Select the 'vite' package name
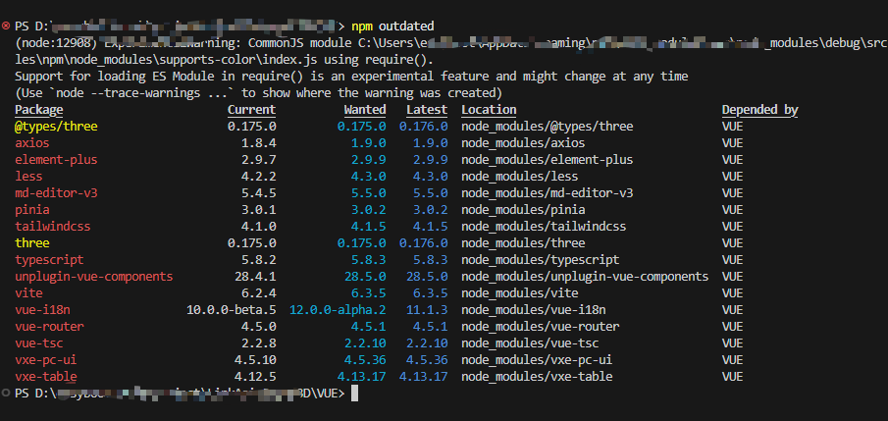The width and height of the screenshot is (888, 421). [x=28, y=293]
